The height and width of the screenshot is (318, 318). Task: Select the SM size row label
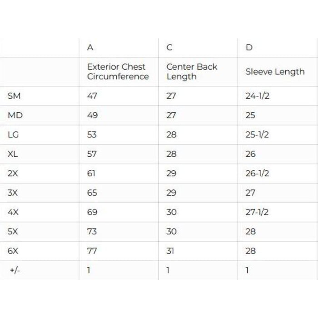(x=14, y=96)
